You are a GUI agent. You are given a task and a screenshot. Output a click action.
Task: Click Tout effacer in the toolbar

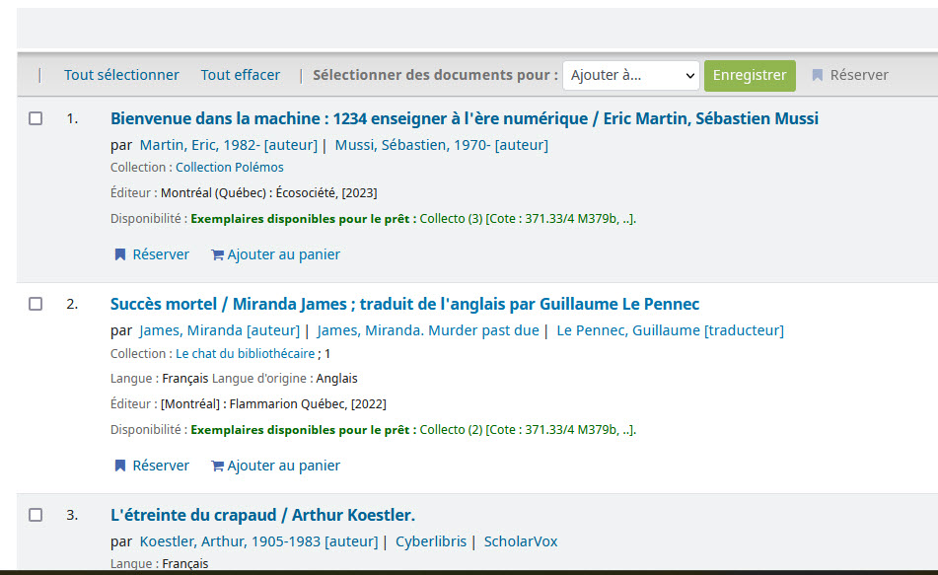(x=241, y=75)
